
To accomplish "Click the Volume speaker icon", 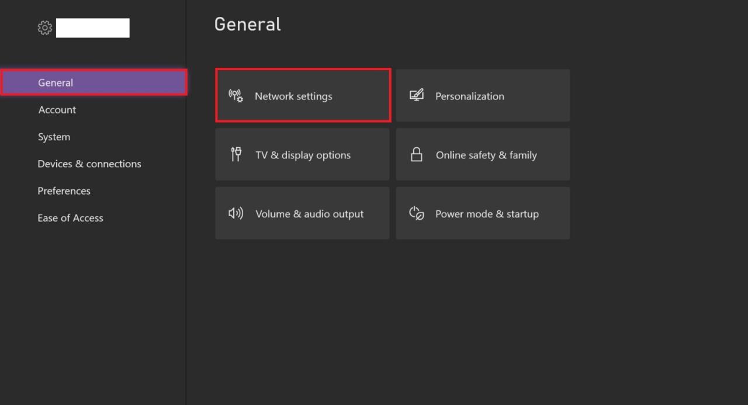I will point(236,213).
